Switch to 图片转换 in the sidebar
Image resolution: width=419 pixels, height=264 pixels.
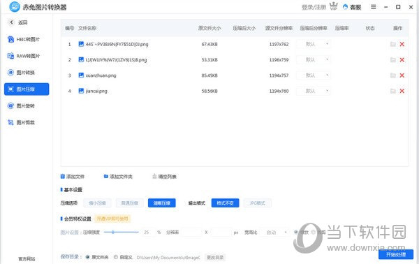point(22,73)
